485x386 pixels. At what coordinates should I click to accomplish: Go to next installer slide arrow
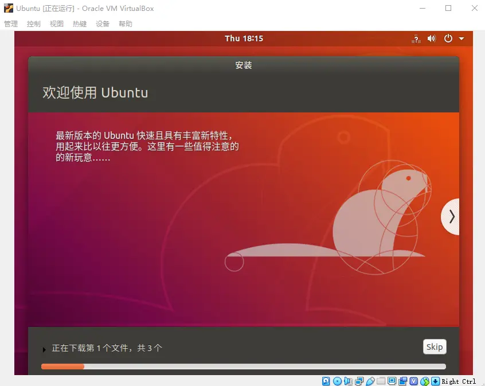click(x=451, y=217)
